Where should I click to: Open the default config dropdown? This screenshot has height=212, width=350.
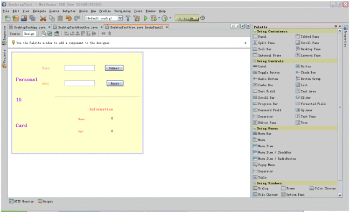coord(120,18)
